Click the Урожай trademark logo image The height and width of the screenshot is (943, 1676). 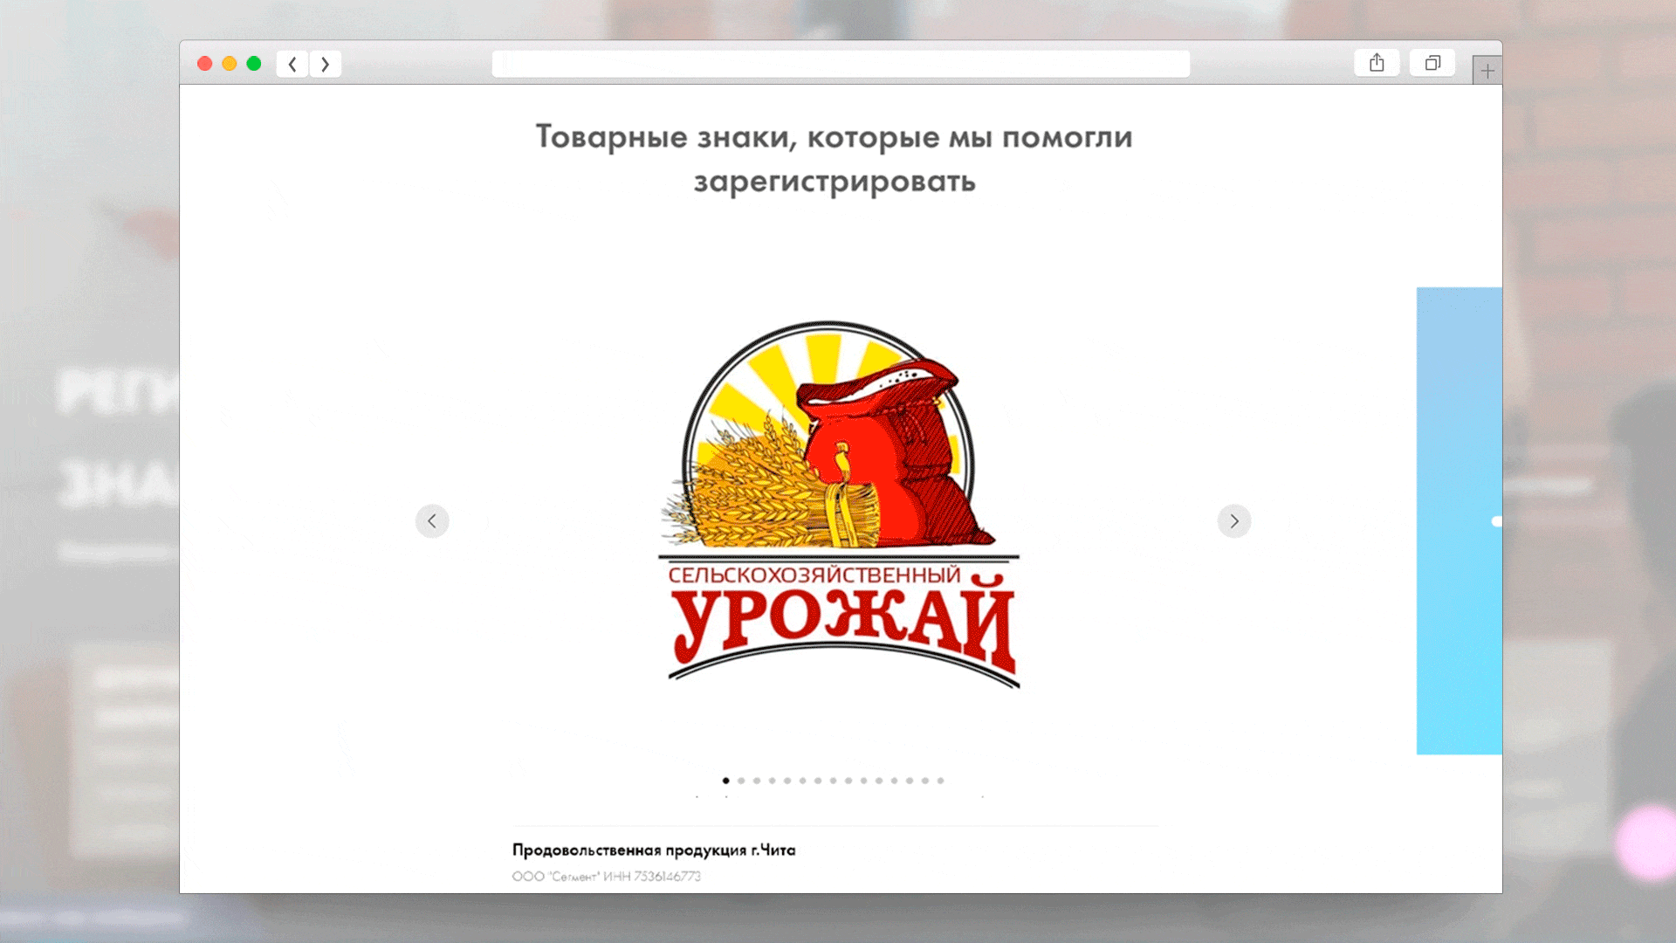tap(839, 505)
